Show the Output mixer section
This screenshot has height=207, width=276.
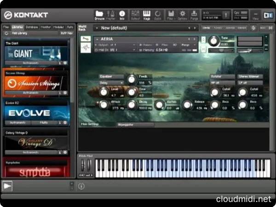pyautogui.click(x=135, y=14)
